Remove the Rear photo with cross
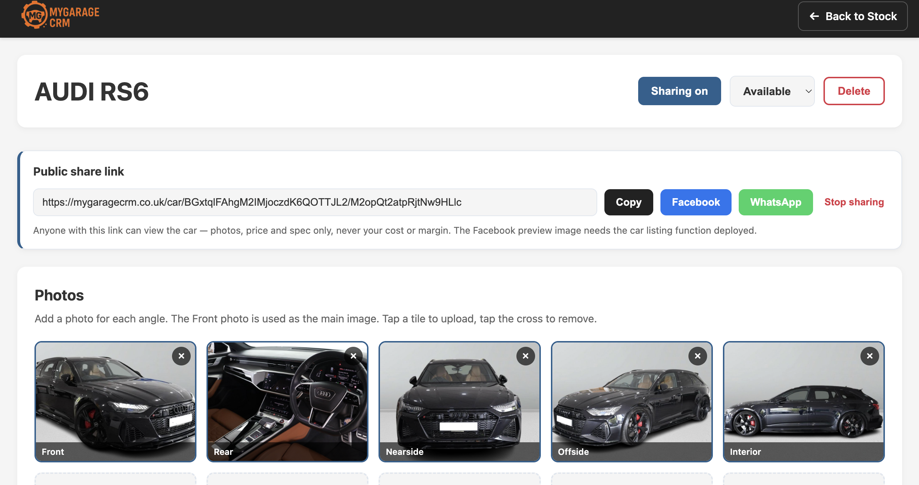Image resolution: width=919 pixels, height=485 pixels. [353, 356]
